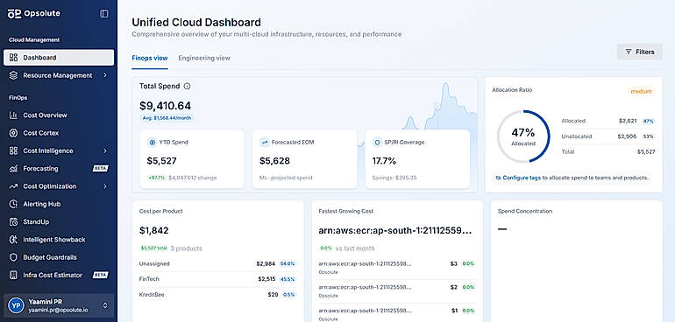Expand the Resource Management submenu chevron

[x=105, y=75]
